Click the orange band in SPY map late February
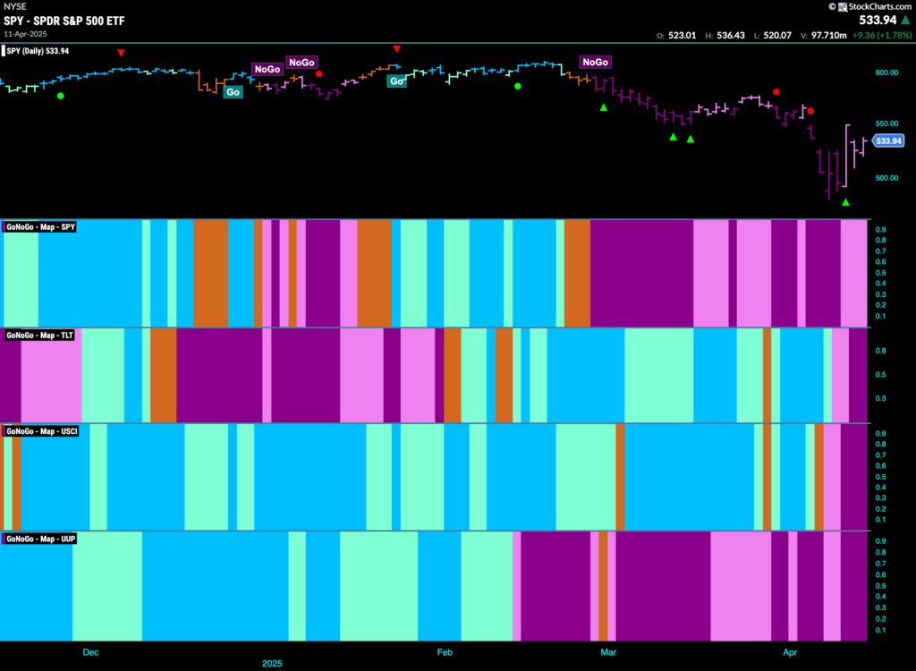 click(x=577, y=273)
